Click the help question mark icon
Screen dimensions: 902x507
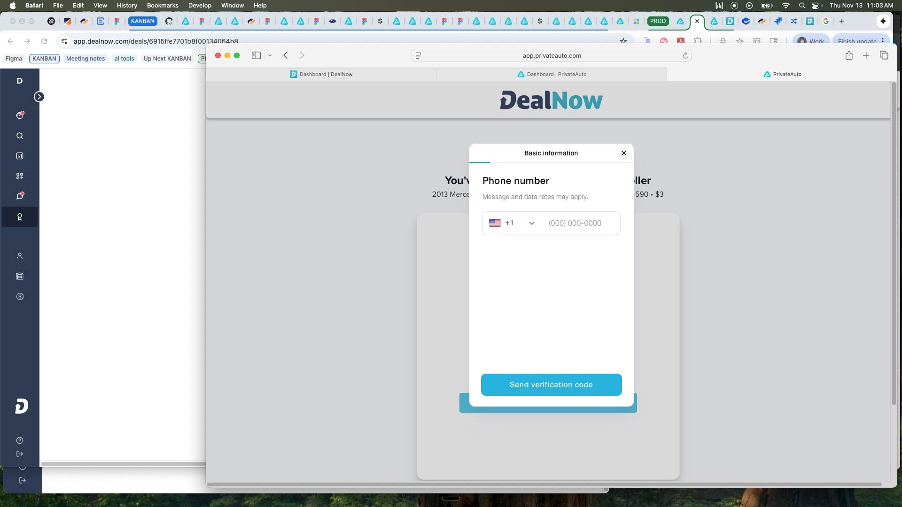pos(20,440)
